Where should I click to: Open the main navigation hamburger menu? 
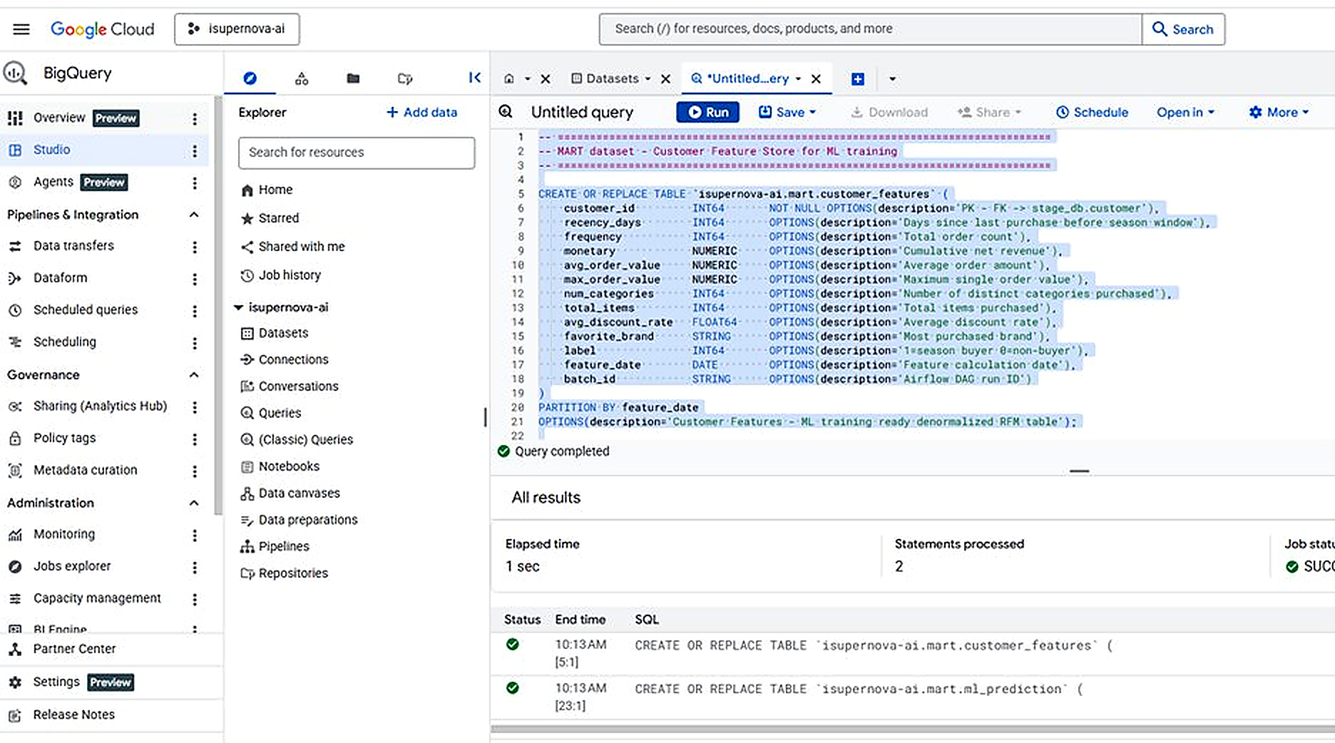(x=21, y=29)
